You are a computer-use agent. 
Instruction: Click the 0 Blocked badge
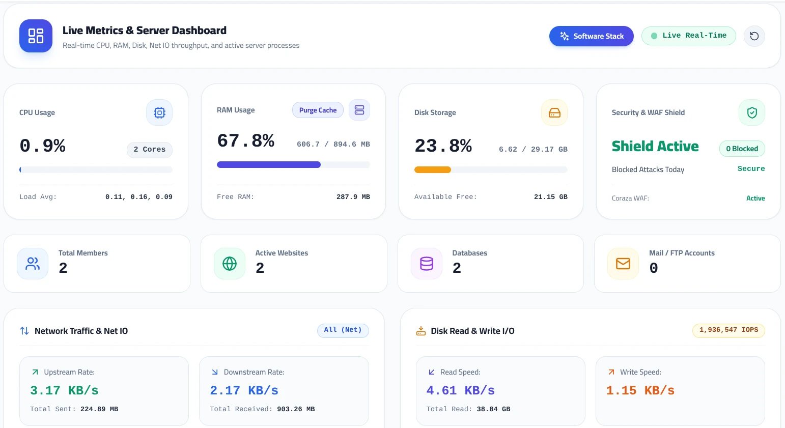click(x=742, y=149)
